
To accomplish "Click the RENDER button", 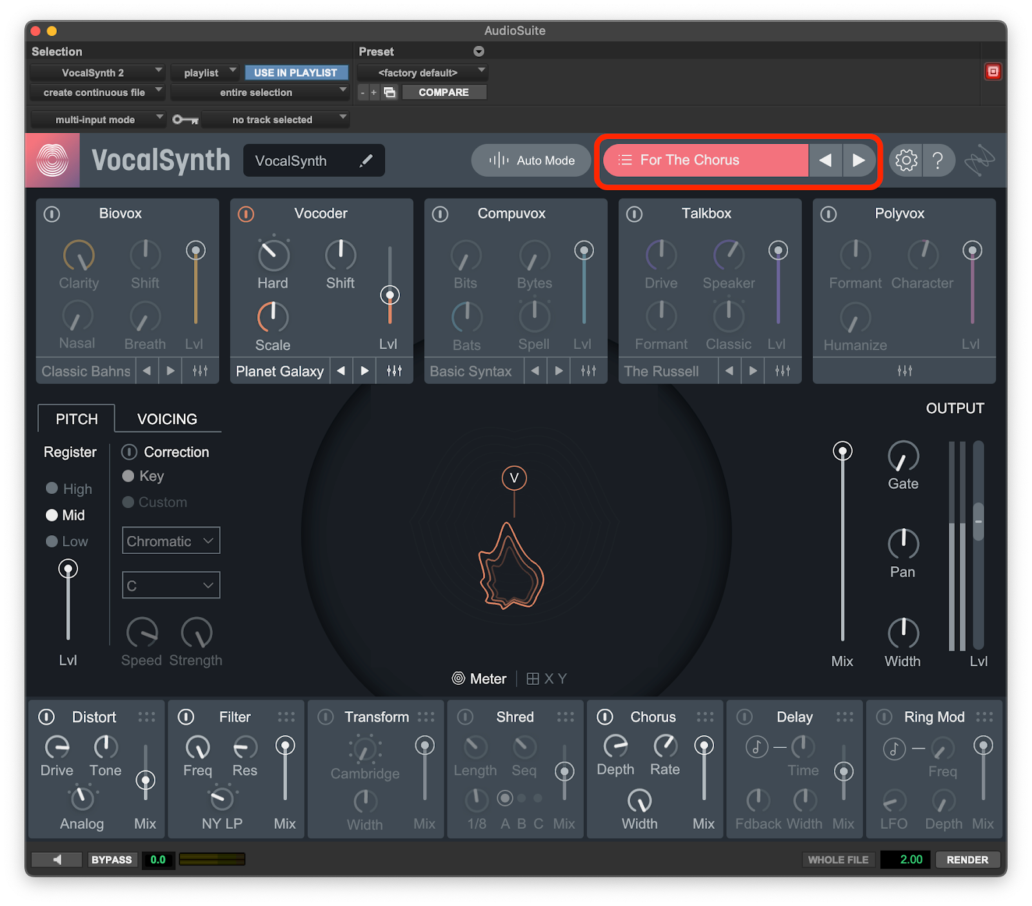I will click(x=967, y=860).
